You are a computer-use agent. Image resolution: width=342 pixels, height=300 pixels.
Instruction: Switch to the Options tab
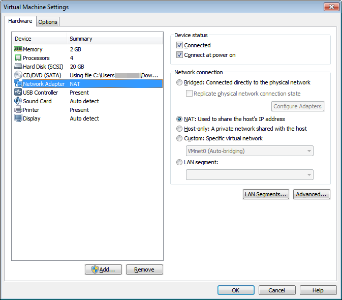pos(48,22)
